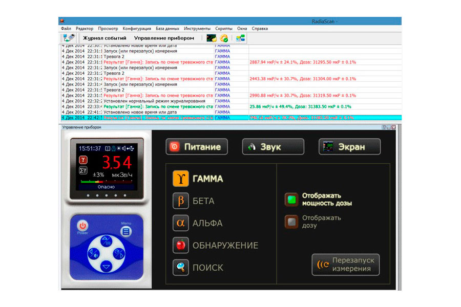Screen dimensions: 461x307
Task: Click the ОБНАРУЖЕНИЕ mode label text
Action: tap(225, 245)
